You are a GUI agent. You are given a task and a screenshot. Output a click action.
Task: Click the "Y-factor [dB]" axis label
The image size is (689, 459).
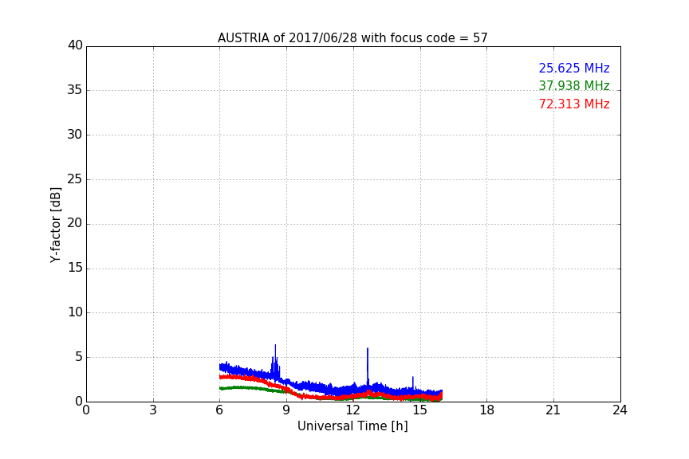55,225
